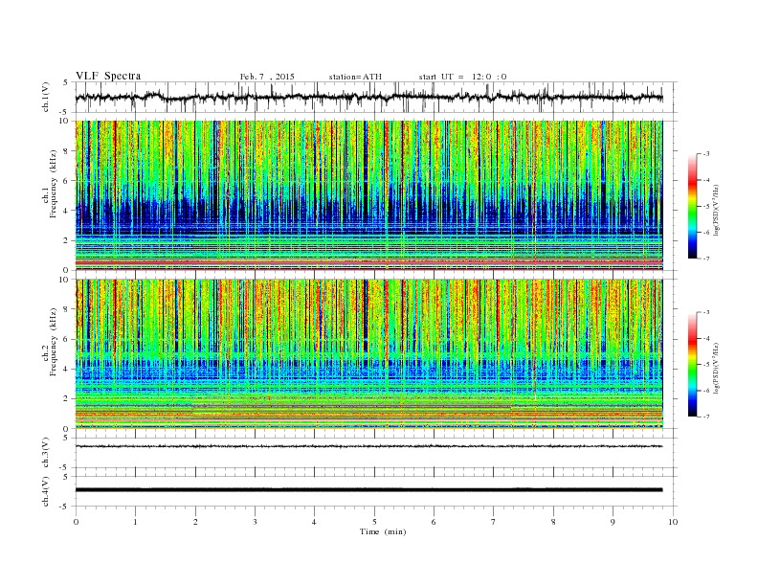Viewport: 758px width, 586px height.
Task: Click the ch.1 waveform trace at the top
Action: tap(368, 97)
